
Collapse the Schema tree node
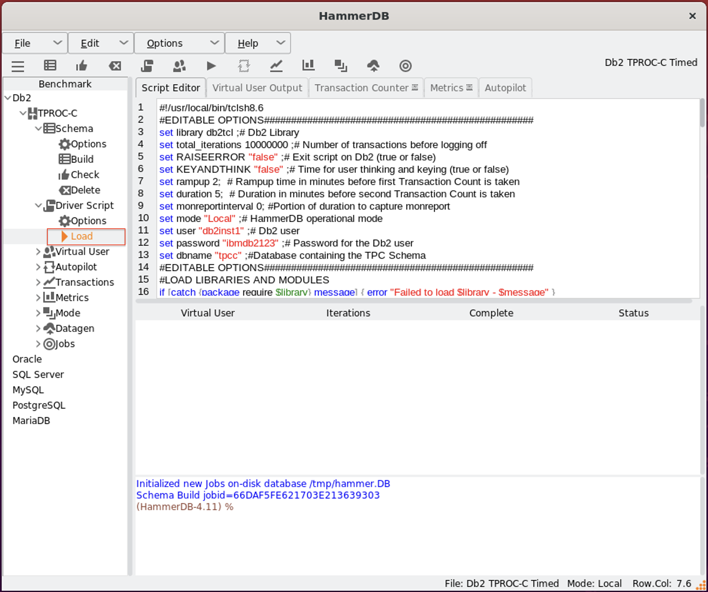(38, 128)
